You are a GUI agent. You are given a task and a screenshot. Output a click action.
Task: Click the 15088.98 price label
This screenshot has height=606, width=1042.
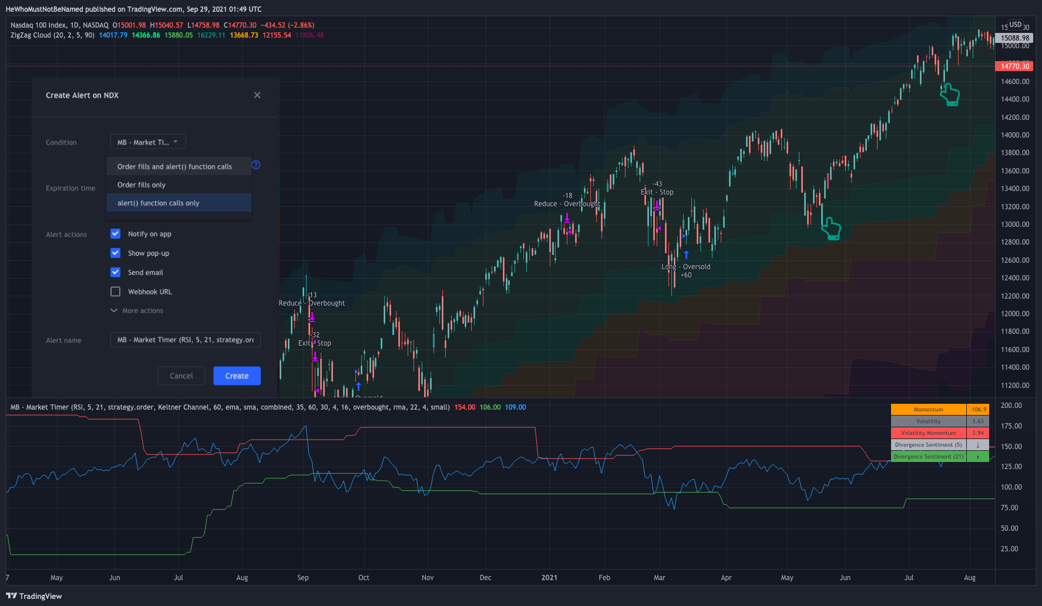(1014, 38)
